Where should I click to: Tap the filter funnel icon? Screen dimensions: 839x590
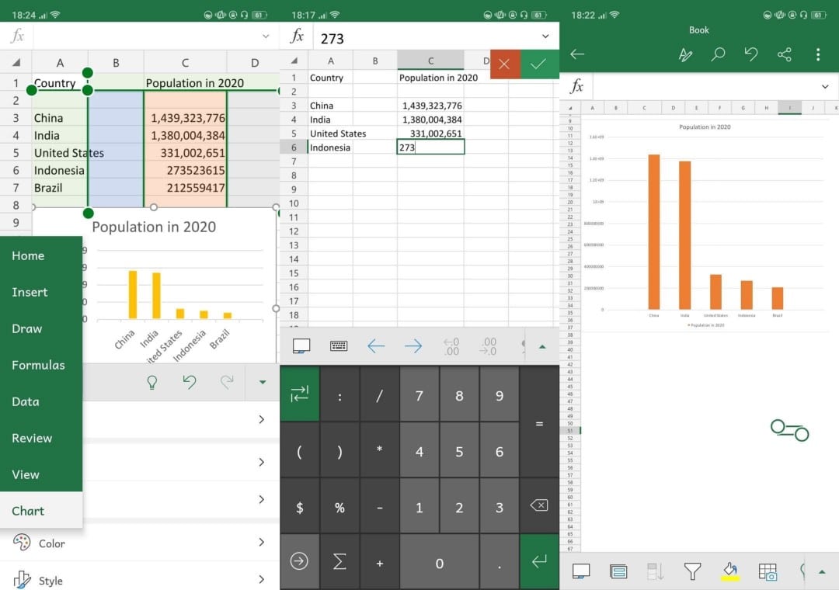tap(692, 571)
